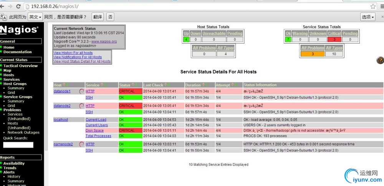
Task: Sort Last Check column ascending with orange arrow
Action: tap(166, 85)
